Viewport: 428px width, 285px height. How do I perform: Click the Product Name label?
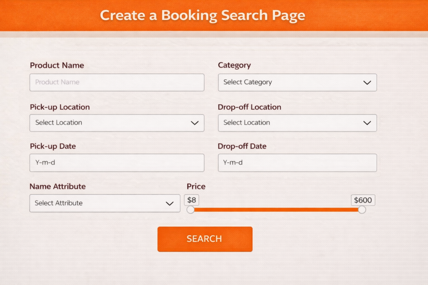point(57,66)
